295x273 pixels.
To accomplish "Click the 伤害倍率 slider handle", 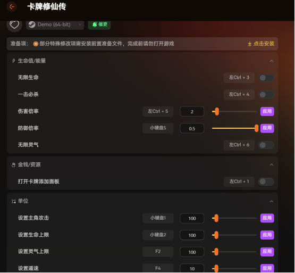I will coord(217,112).
